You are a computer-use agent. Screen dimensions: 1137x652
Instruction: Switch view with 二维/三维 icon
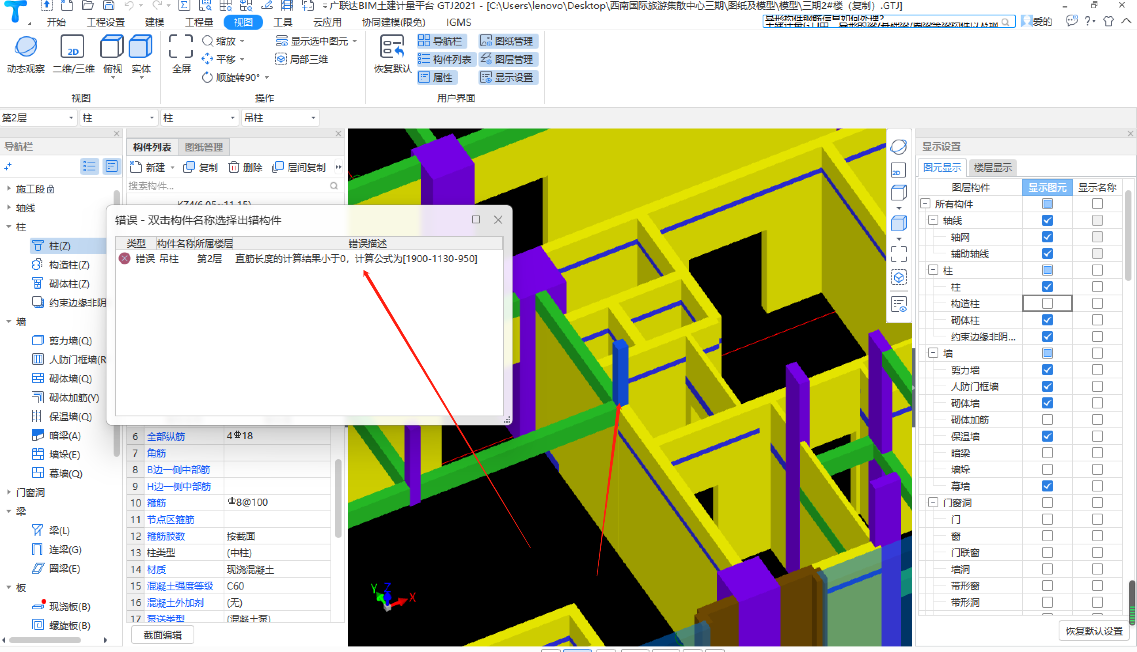pyautogui.click(x=72, y=47)
